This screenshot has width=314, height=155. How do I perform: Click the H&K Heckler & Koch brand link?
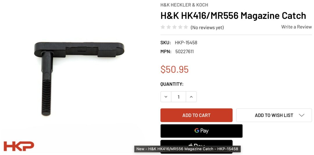tap(184, 5)
